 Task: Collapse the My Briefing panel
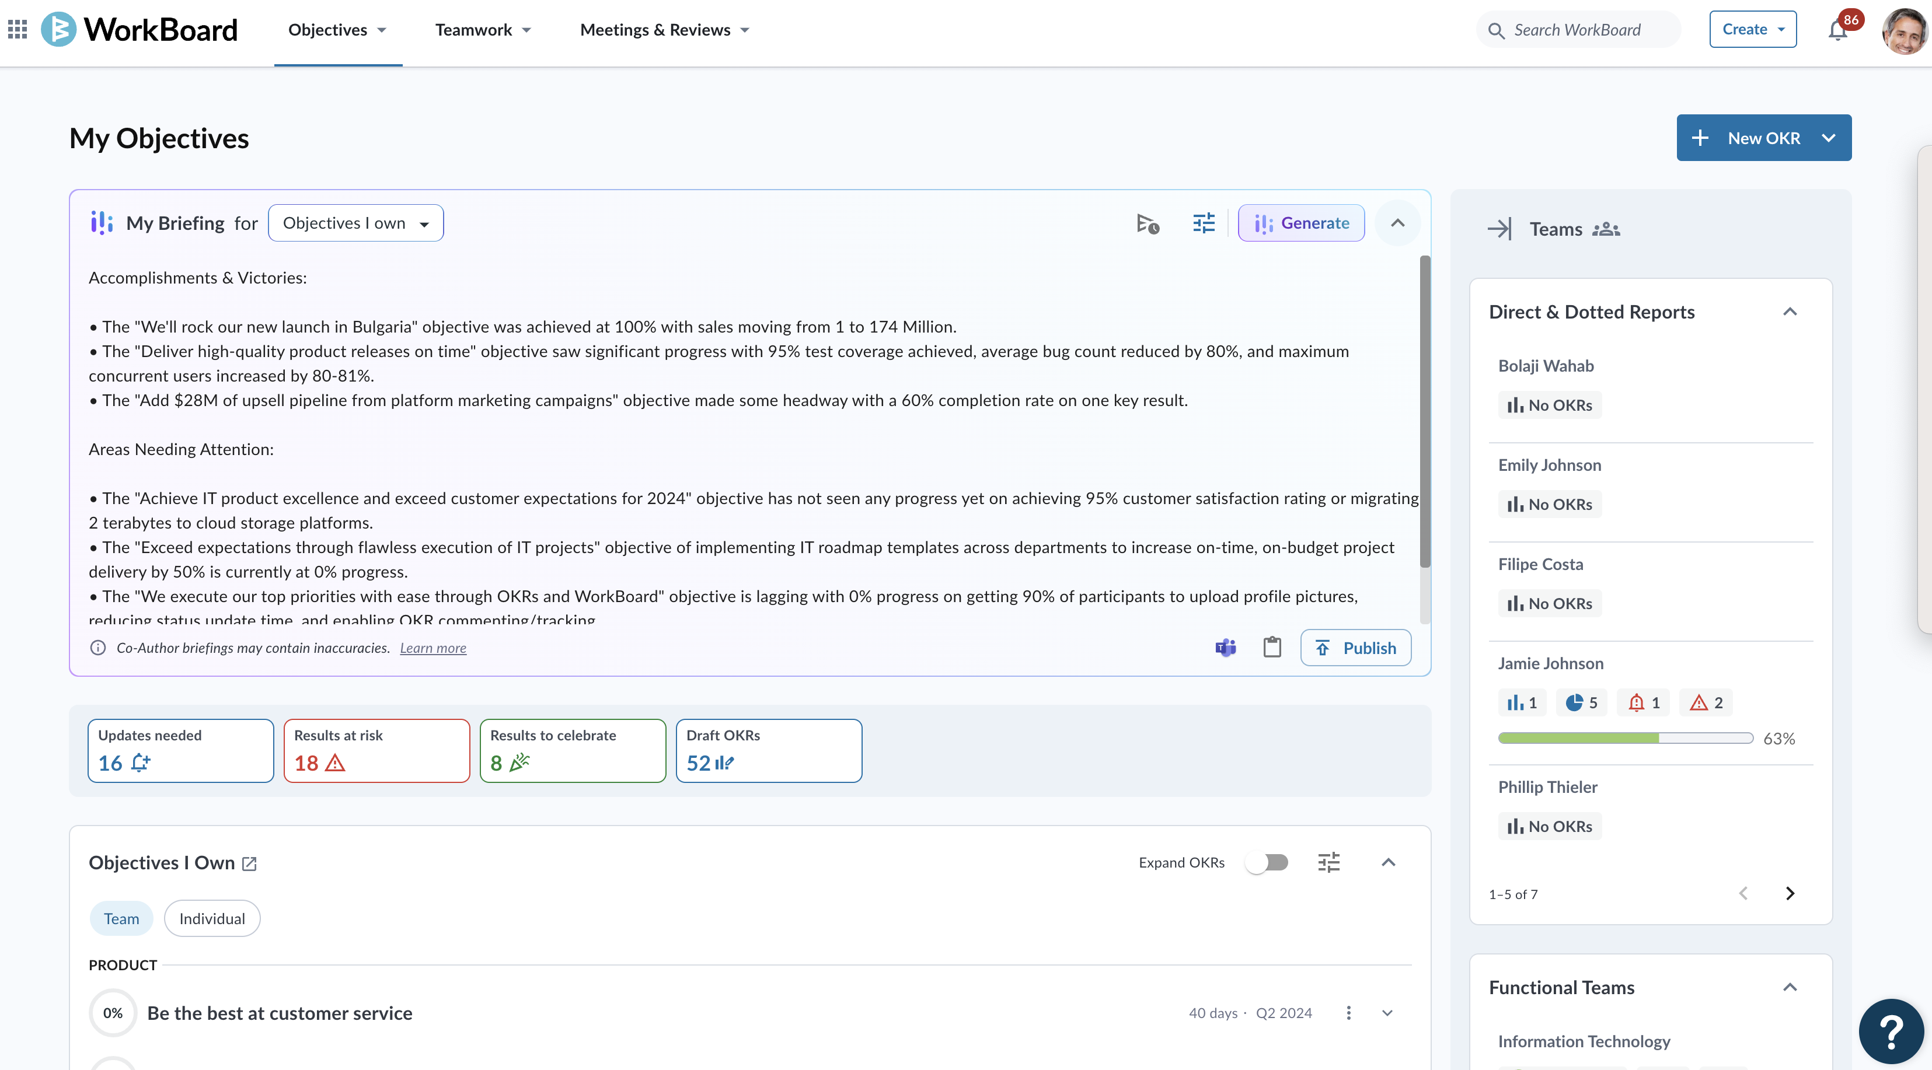pos(1397,223)
